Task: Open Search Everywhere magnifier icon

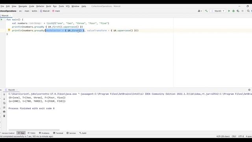Action: click(248, 11)
